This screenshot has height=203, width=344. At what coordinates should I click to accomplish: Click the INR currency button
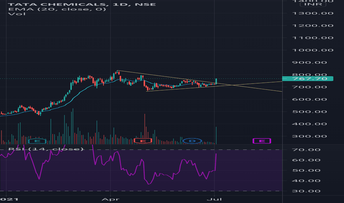point(313,4)
